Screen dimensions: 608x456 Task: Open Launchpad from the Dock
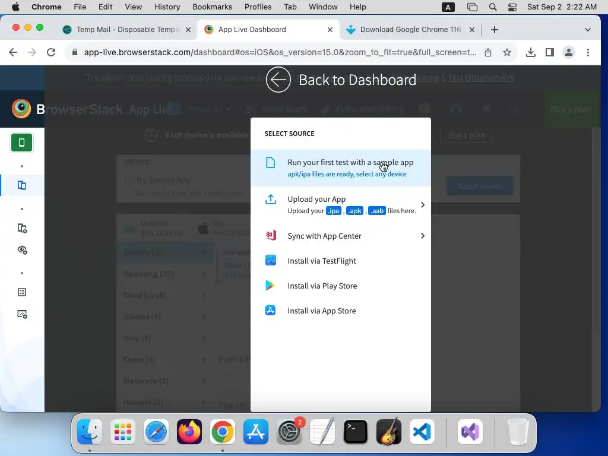(122, 432)
